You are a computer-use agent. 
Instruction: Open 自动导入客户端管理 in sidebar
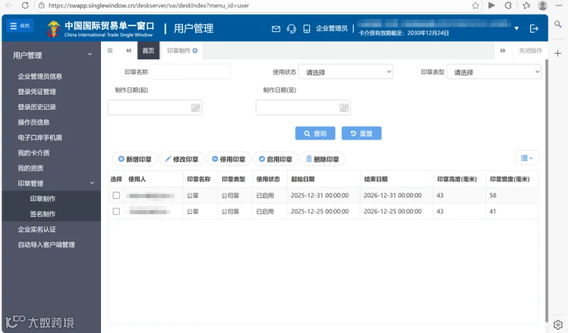coord(46,244)
